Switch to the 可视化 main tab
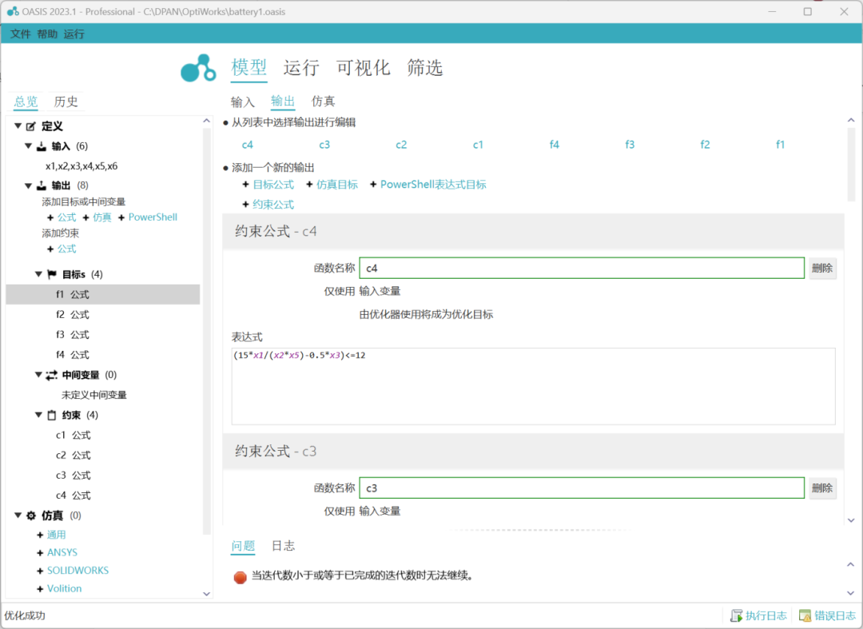Image resolution: width=863 pixels, height=629 pixels. tap(364, 68)
